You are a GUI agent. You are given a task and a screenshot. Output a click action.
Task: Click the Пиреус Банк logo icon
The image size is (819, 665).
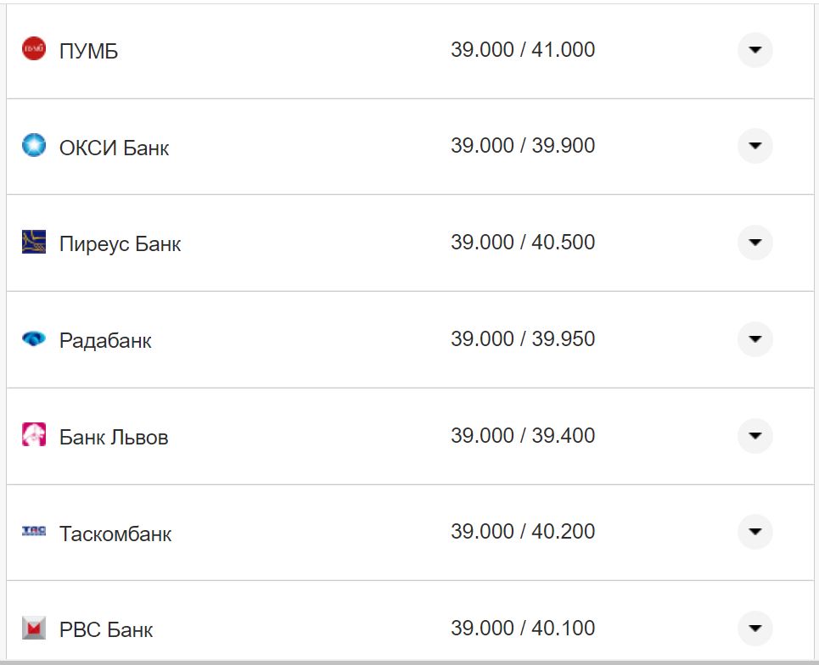click(34, 243)
